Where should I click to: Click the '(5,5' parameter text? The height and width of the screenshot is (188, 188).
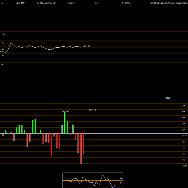tap(97, 3)
